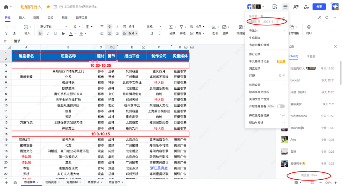
Task: Center text horizontally
Action: coord(110,33)
